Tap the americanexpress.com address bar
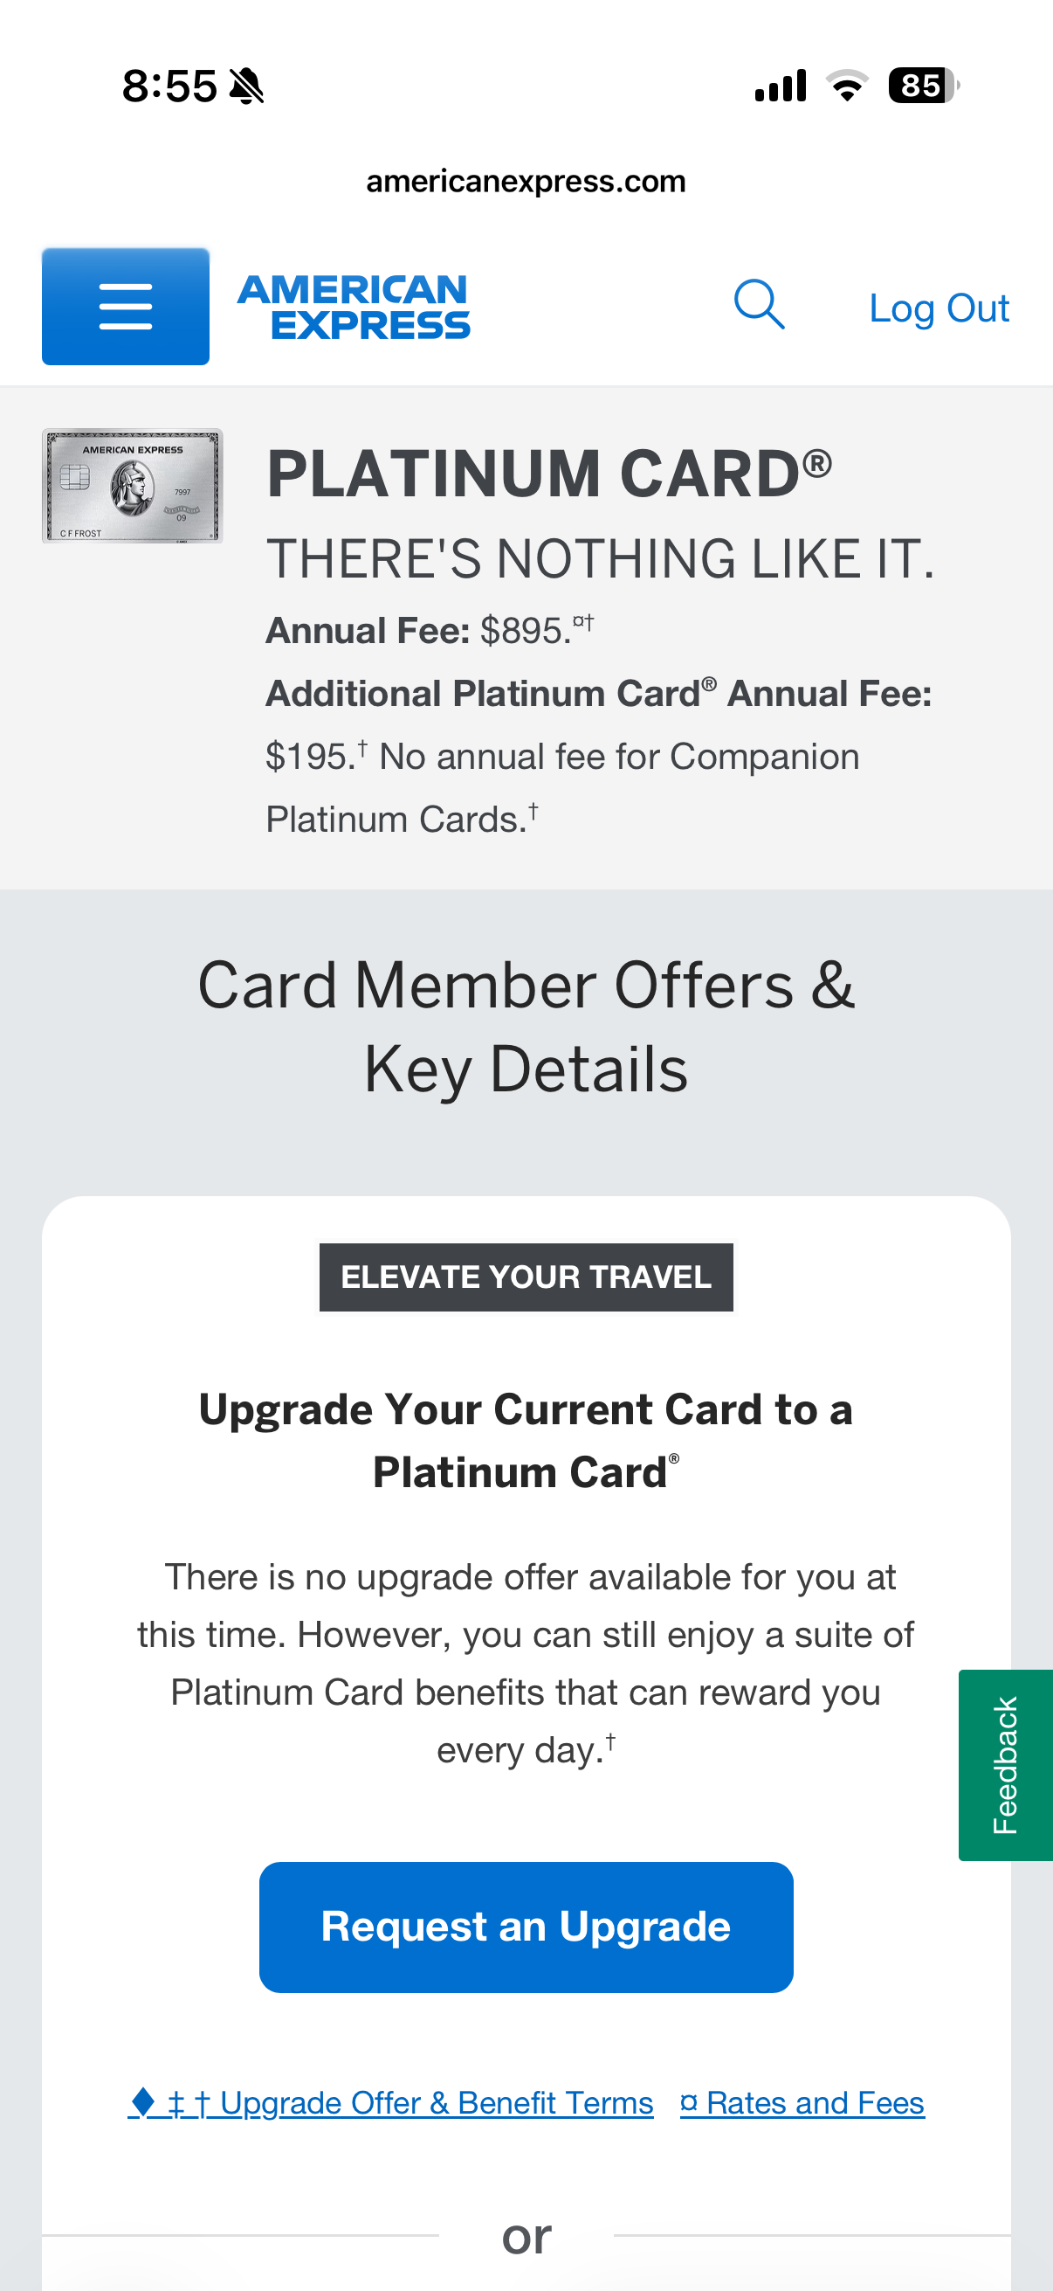1053x2291 pixels. (x=526, y=182)
